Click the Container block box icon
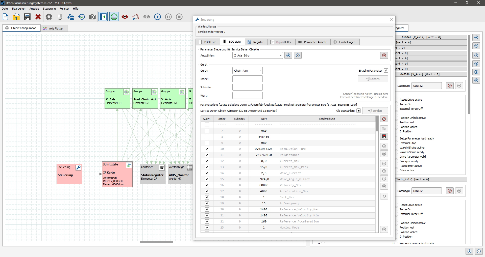 pos(162,167)
